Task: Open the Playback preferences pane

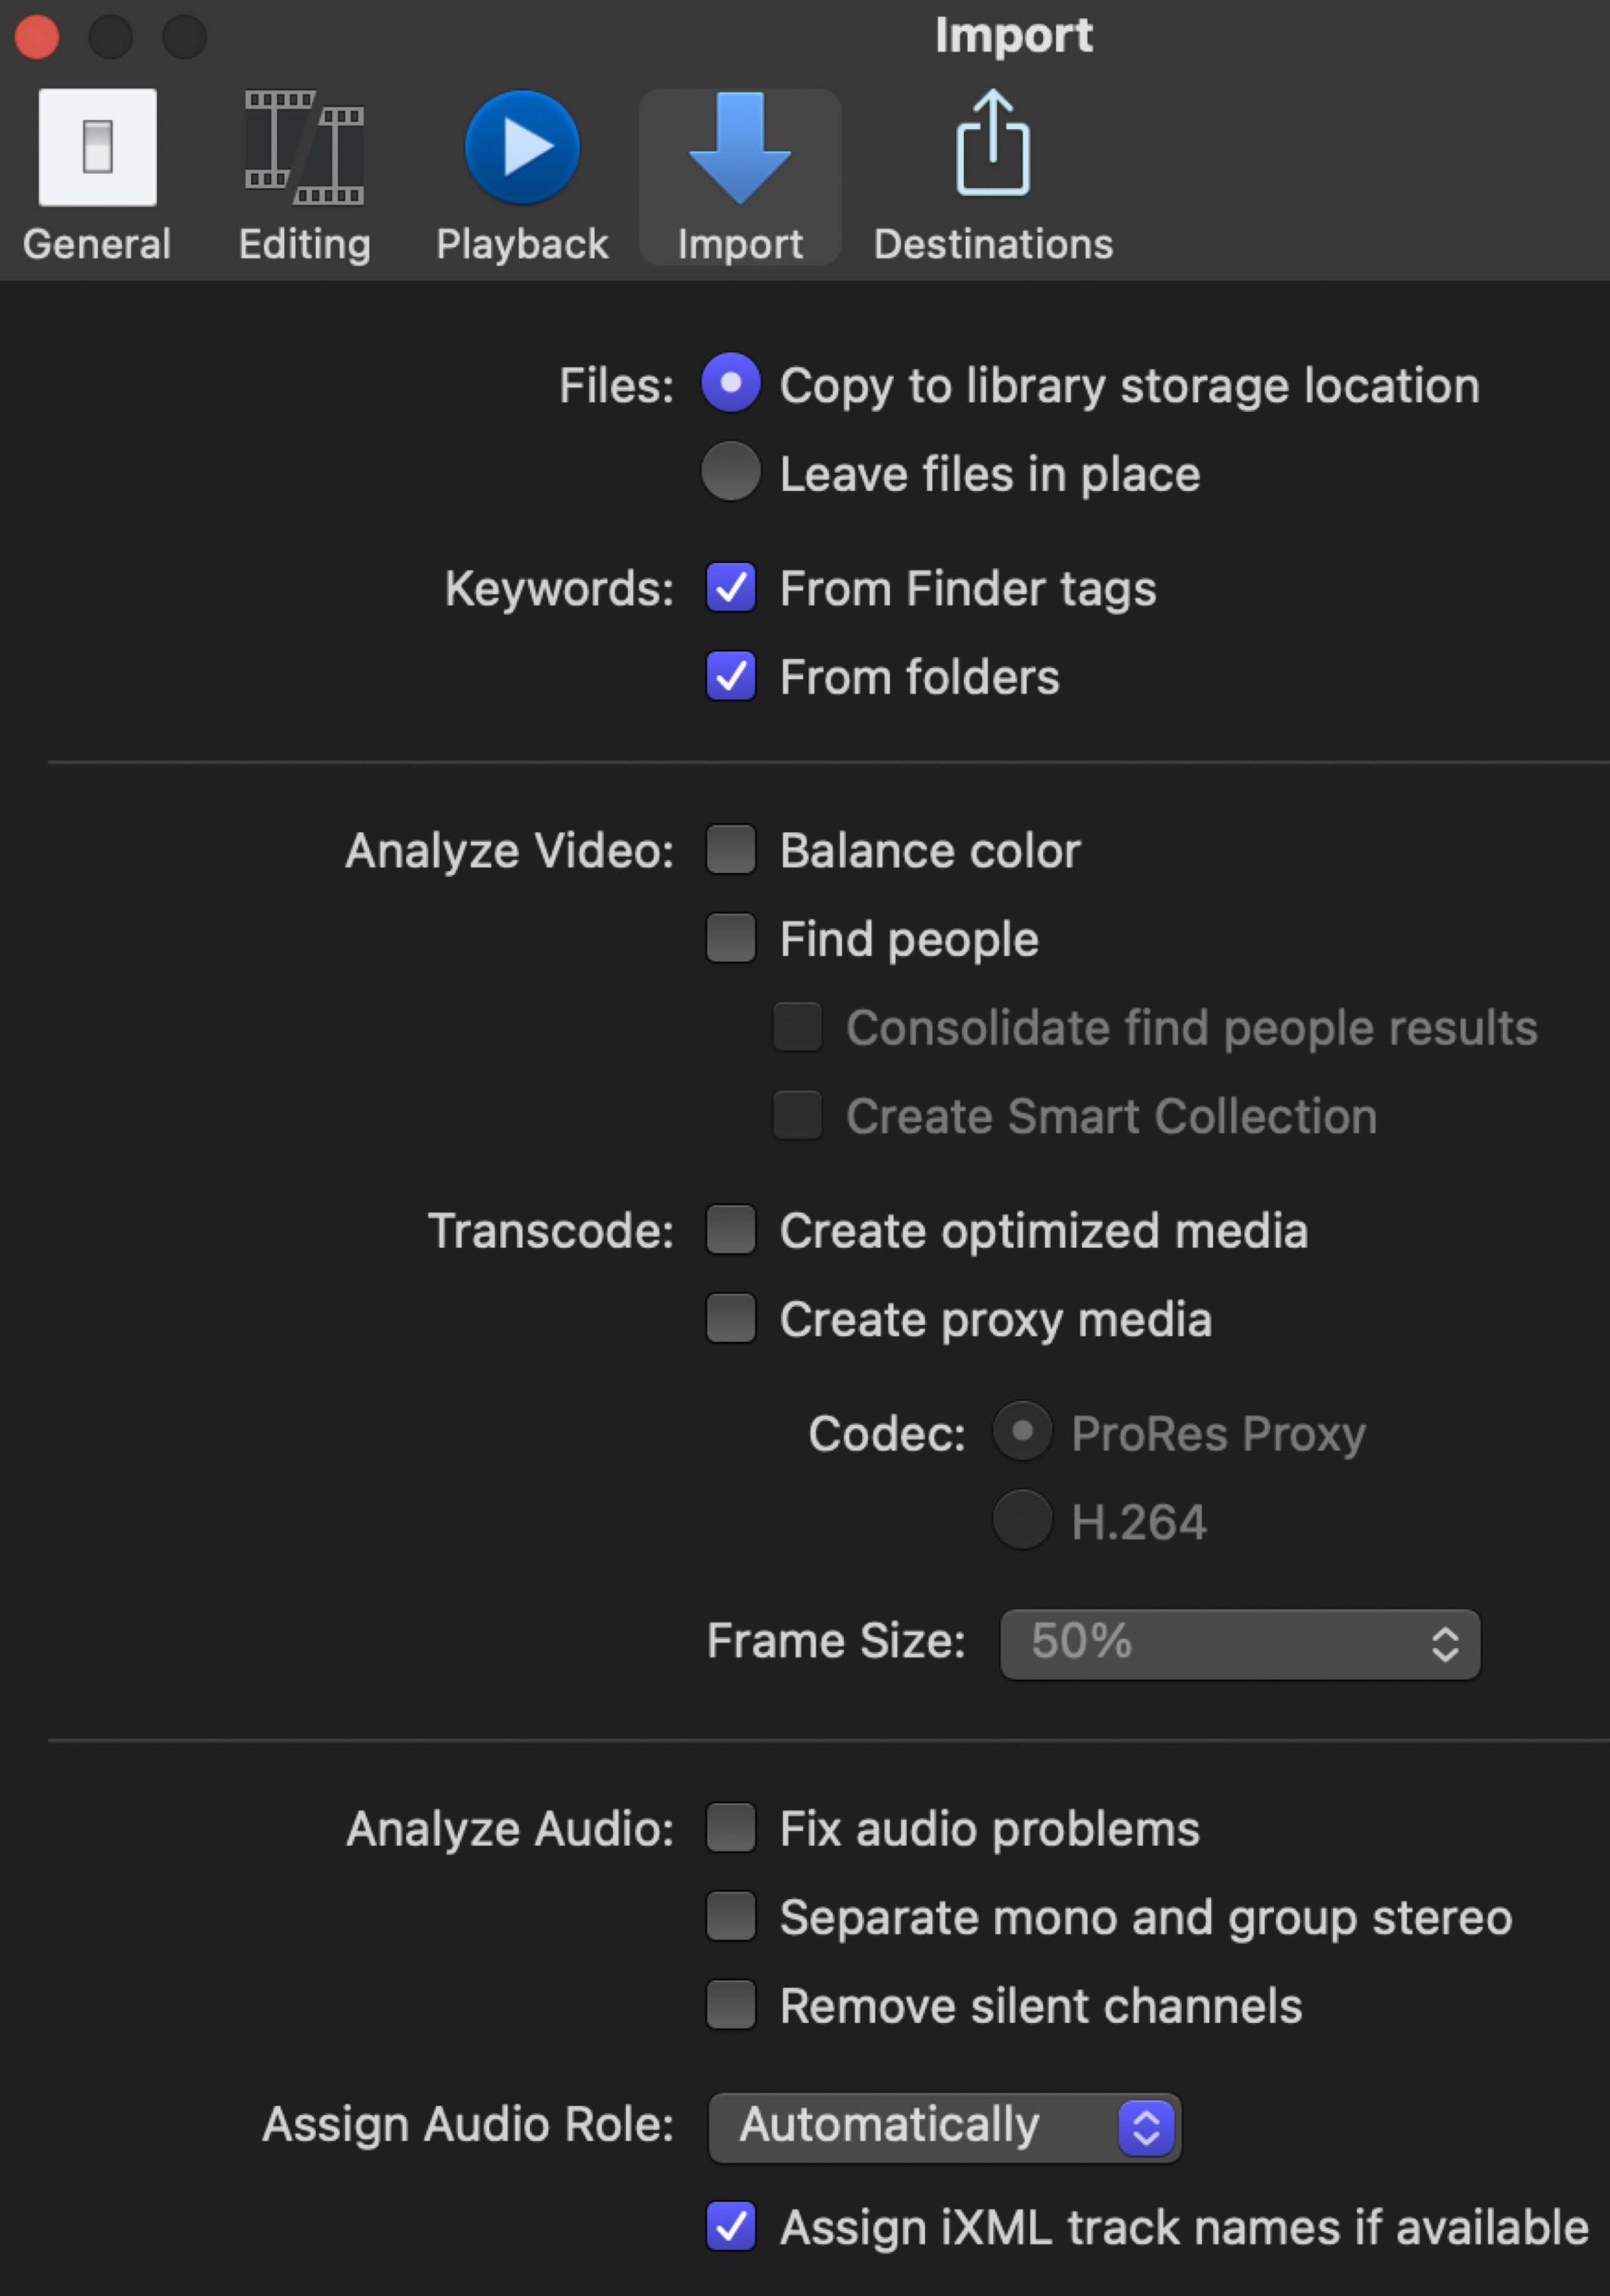Action: (x=521, y=175)
